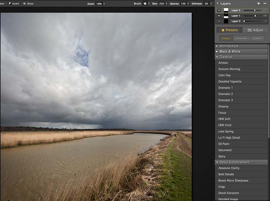Screen dimensions: 270x201
Task: Click the Softness value field showing 50
Action: pos(206,4)
